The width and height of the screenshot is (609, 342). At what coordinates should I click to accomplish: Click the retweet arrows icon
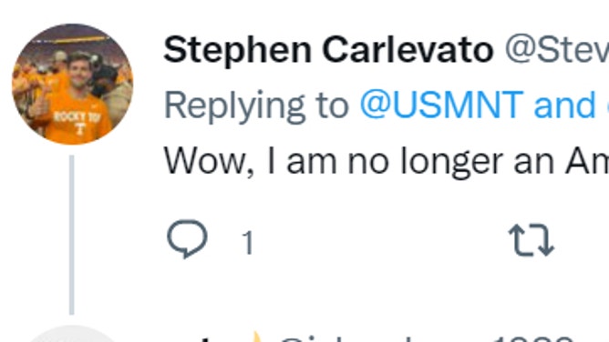point(532,240)
